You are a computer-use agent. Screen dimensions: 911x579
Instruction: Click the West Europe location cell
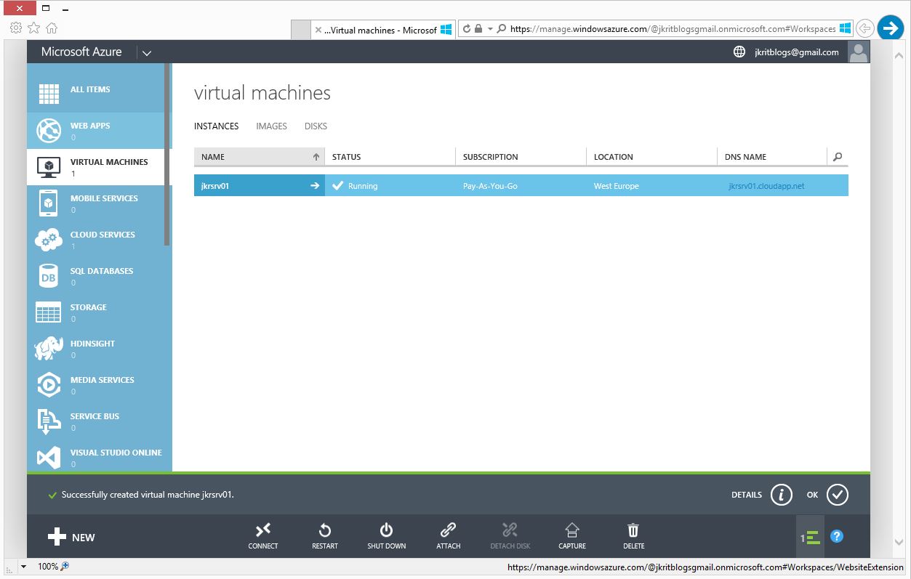click(652, 186)
